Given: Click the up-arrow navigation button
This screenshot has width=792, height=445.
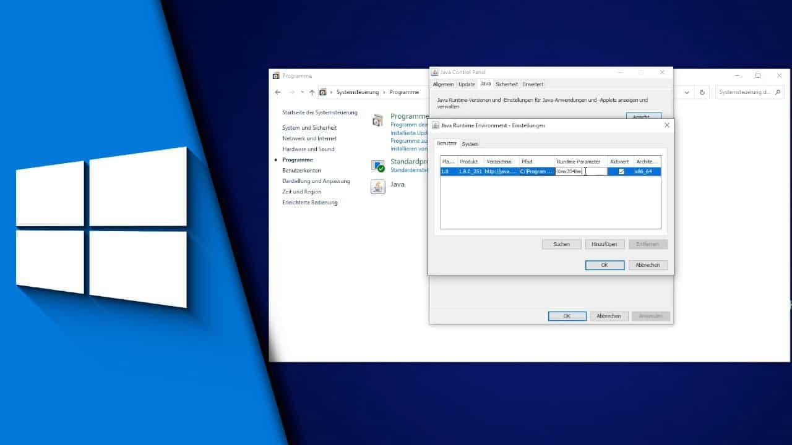Looking at the screenshot, I should [x=312, y=92].
